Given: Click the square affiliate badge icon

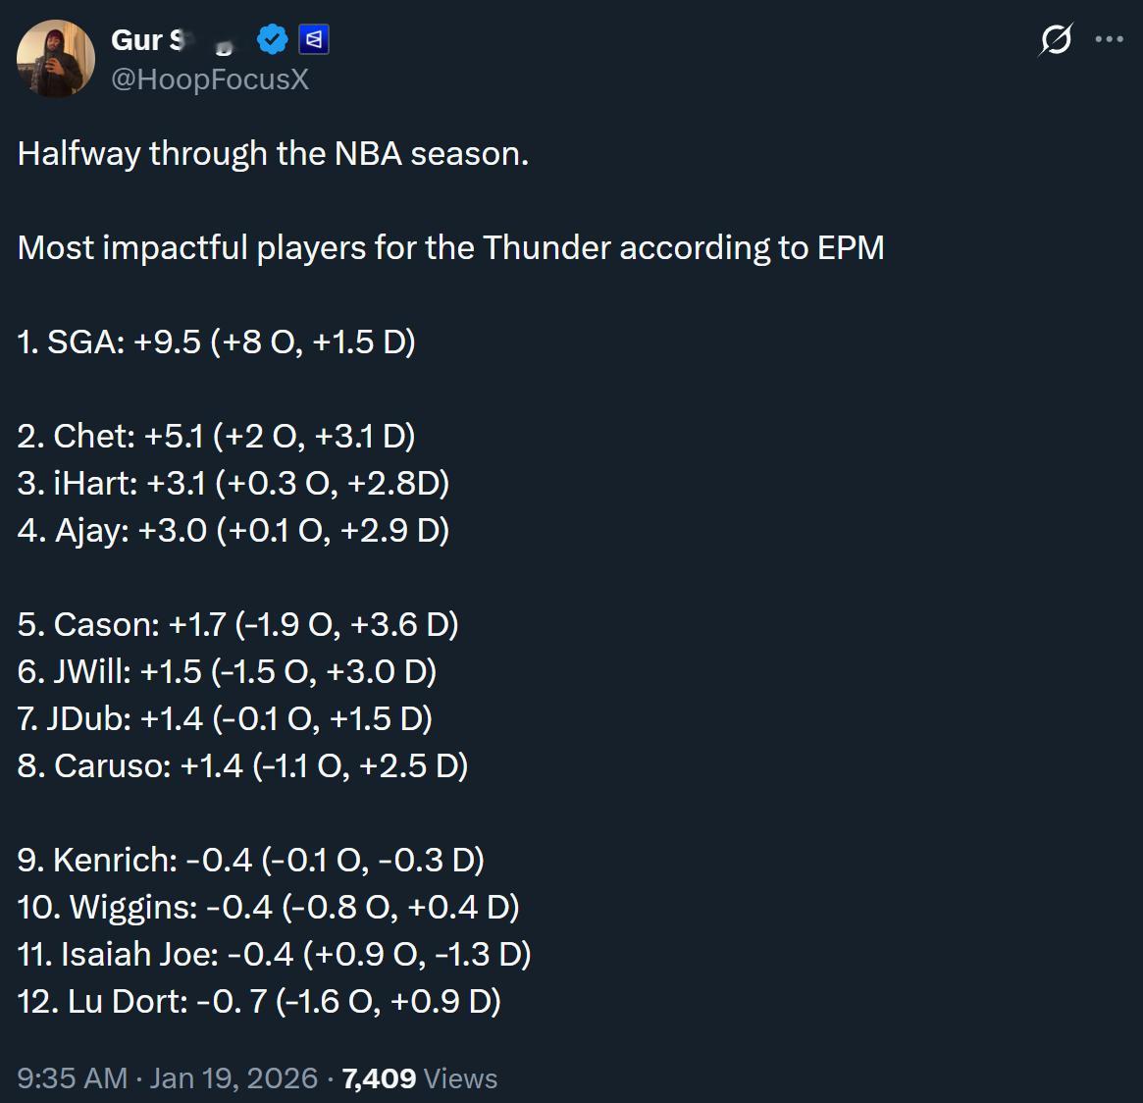Looking at the screenshot, I should tap(314, 40).
